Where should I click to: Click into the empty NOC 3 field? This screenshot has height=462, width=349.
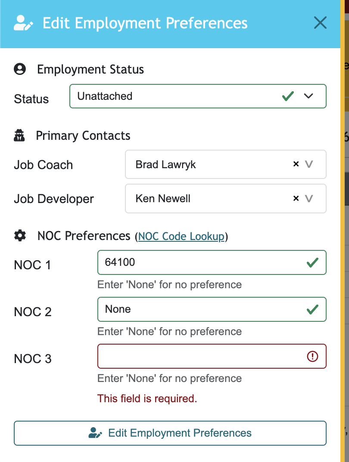(x=212, y=356)
